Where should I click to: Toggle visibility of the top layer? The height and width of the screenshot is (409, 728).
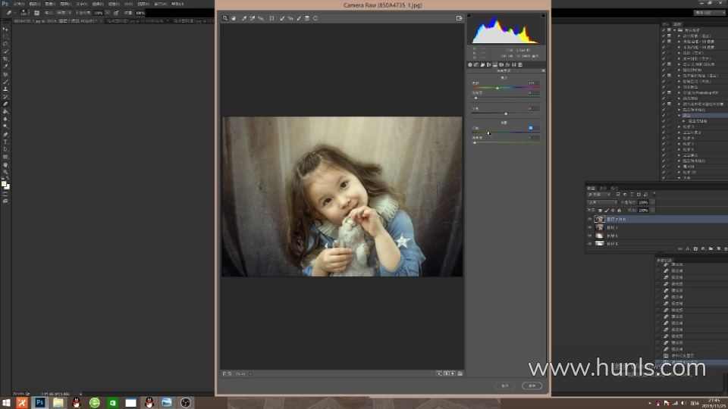click(x=590, y=219)
